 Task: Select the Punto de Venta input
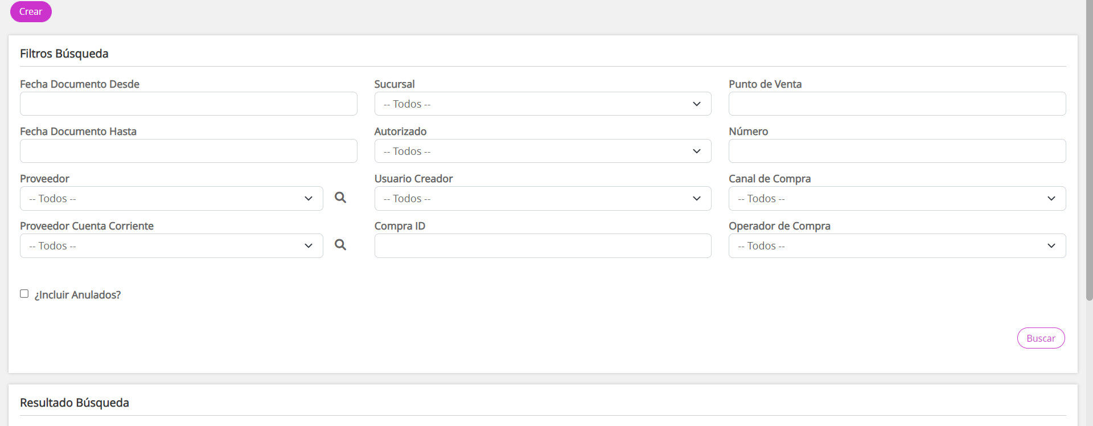tap(897, 104)
